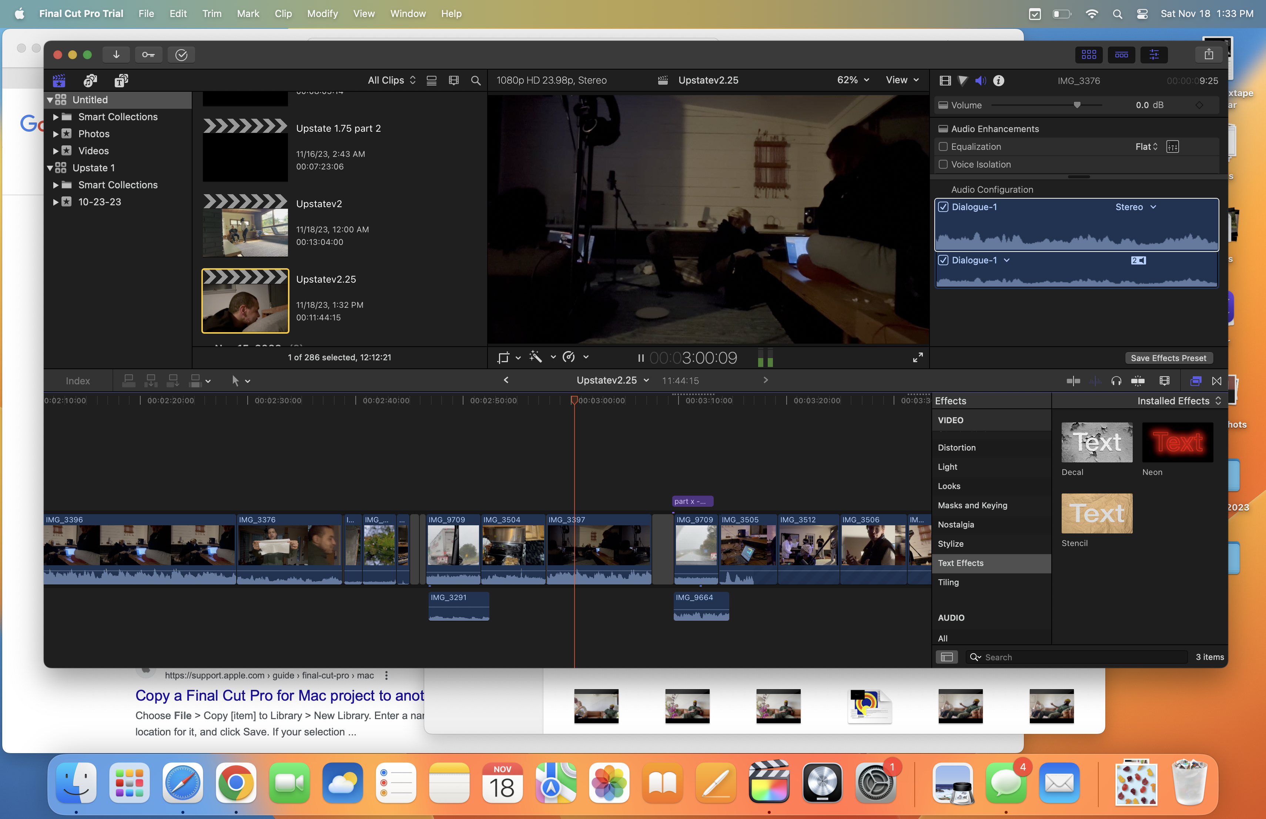Click the effects Search field
The image size is (1266, 819).
tap(1077, 657)
